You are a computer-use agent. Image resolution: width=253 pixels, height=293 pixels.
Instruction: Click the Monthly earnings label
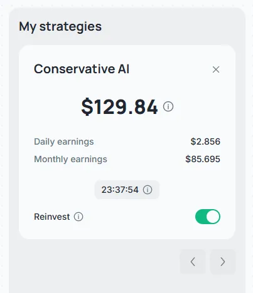pyautogui.click(x=70, y=160)
